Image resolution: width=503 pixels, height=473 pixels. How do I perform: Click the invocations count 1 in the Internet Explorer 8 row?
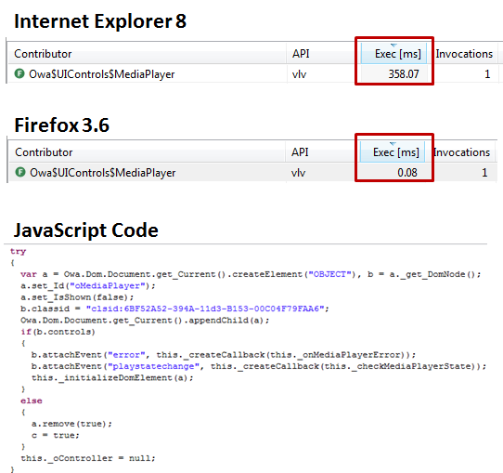487,74
